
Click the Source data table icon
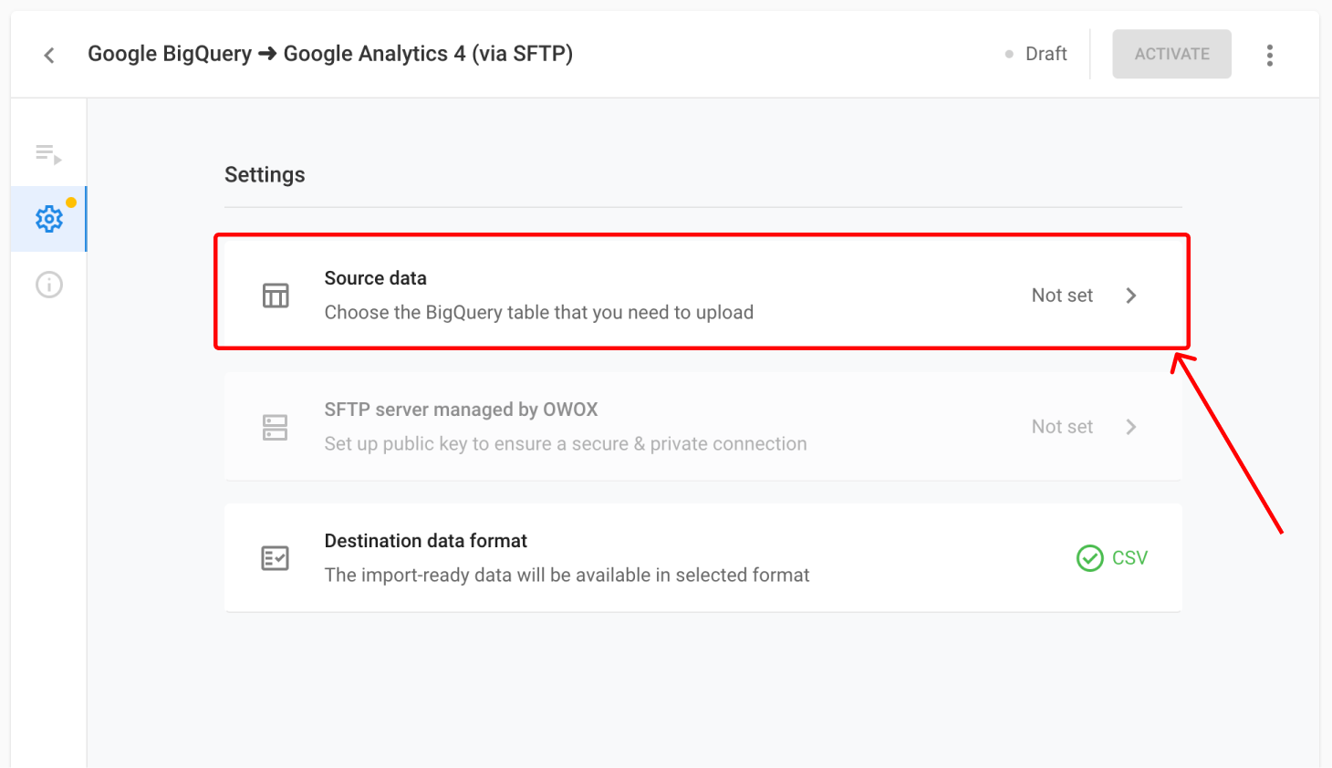click(276, 296)
